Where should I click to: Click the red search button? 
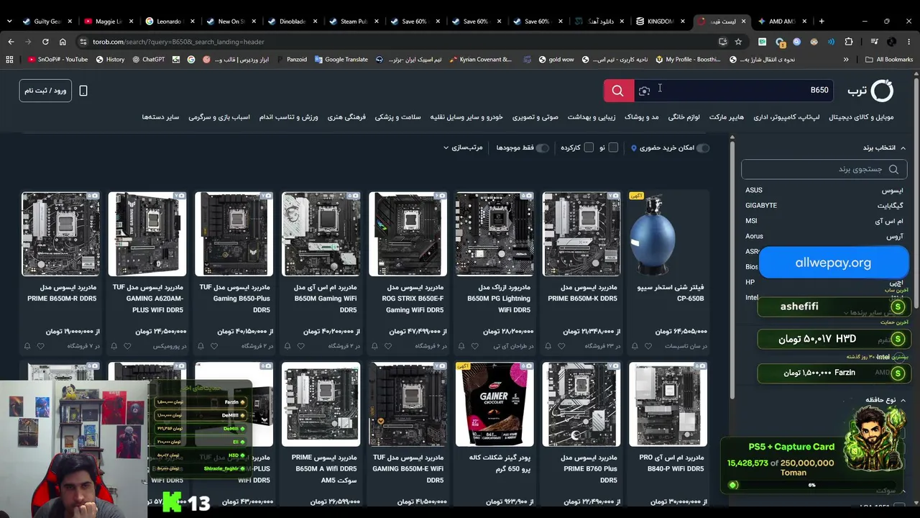point(618,91)
